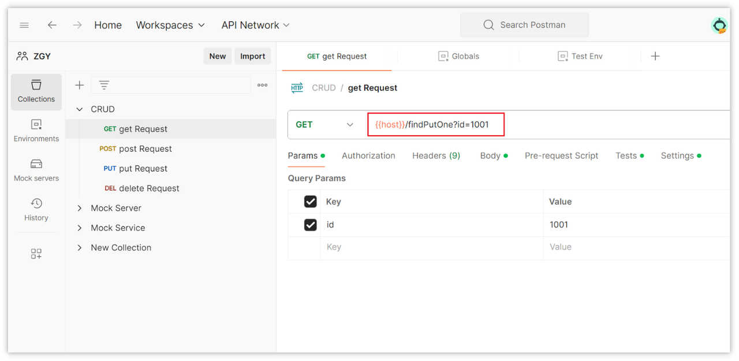Open the Mock servers sidebar panel
The width and height of the screenshot is (739, 361).
click(x=36, y=170)
